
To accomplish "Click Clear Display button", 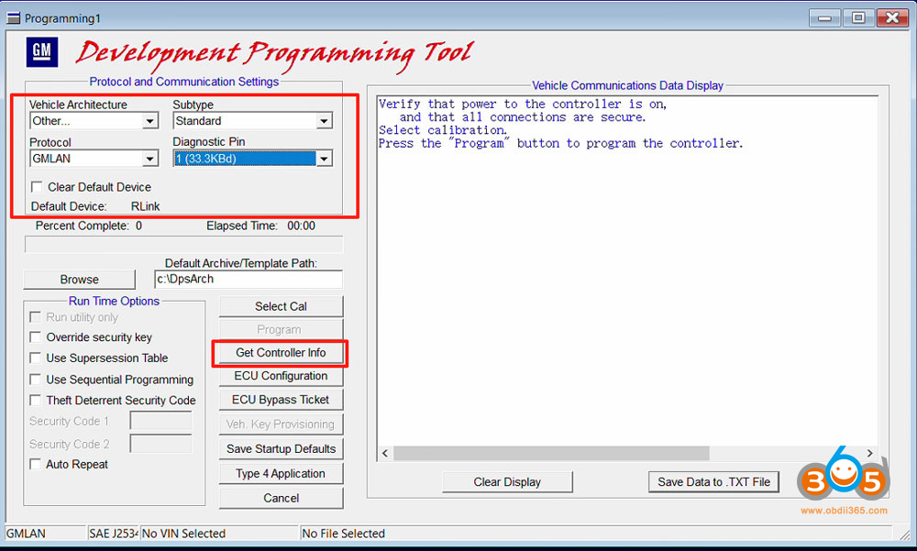I will point(507,482).
